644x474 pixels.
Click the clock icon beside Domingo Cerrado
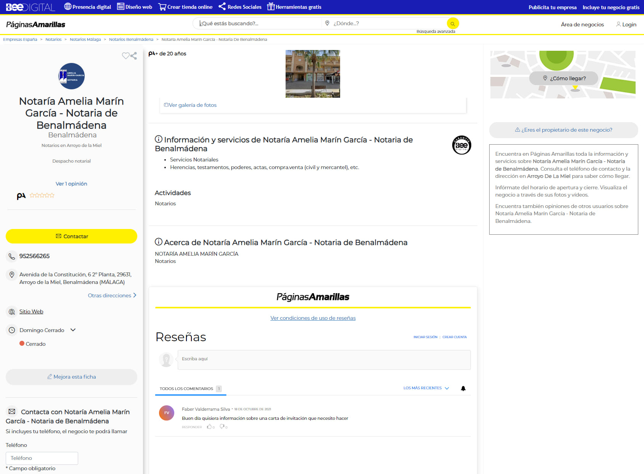(x=12, y=330)
